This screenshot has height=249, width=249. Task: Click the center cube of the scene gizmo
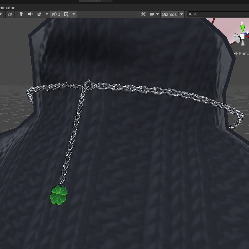pyautogui.click(x=242, y=36)
